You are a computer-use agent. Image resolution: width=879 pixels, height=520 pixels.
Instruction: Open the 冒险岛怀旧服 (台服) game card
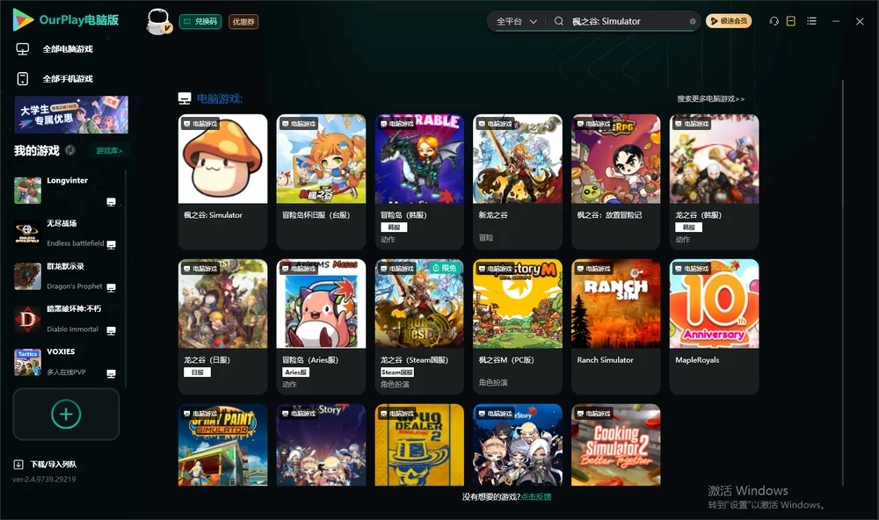(x=321, y=182)
